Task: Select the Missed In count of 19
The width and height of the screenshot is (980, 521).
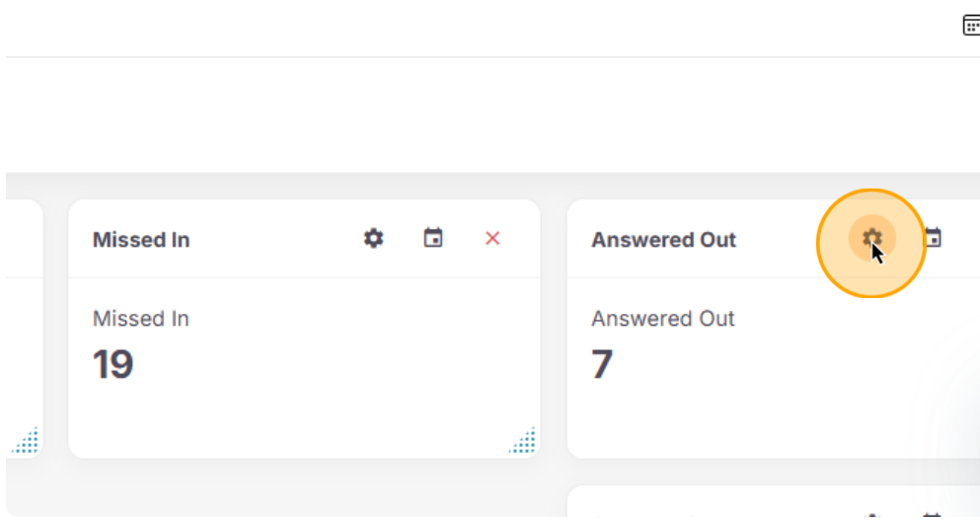Action: coord(113,365)
